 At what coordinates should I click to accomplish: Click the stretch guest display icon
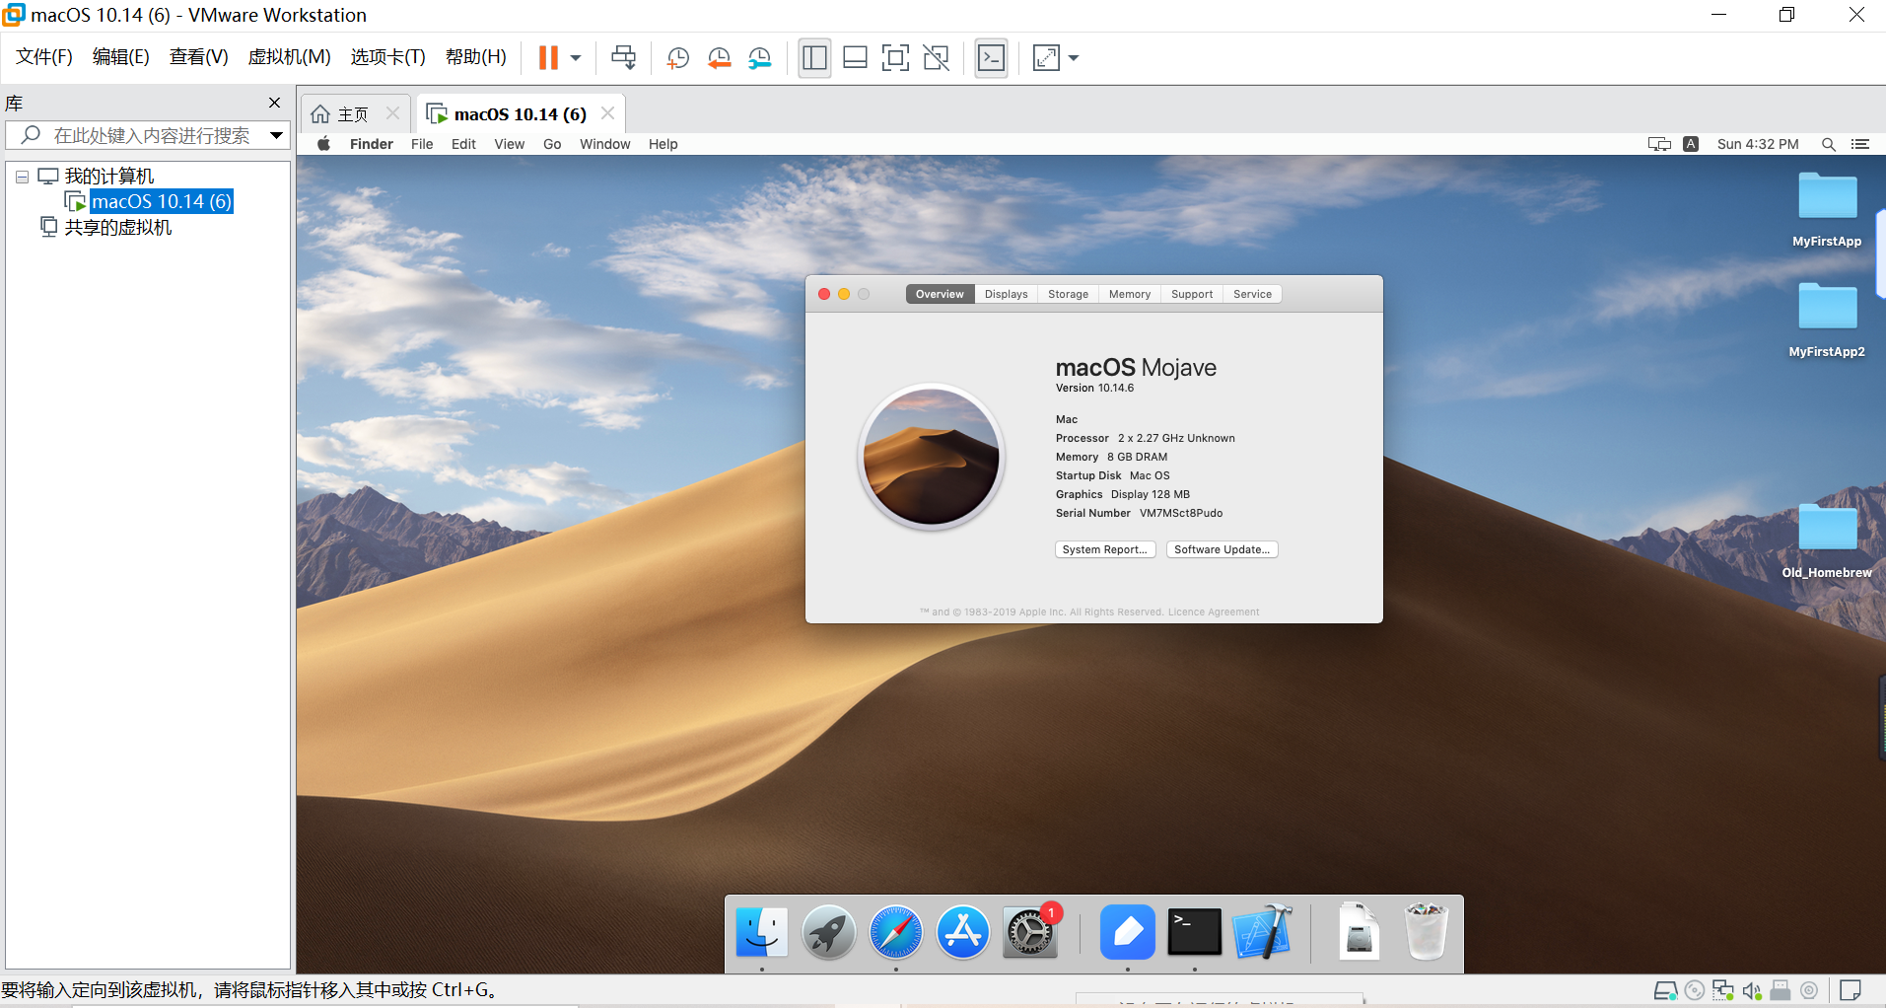point(1046,58)
